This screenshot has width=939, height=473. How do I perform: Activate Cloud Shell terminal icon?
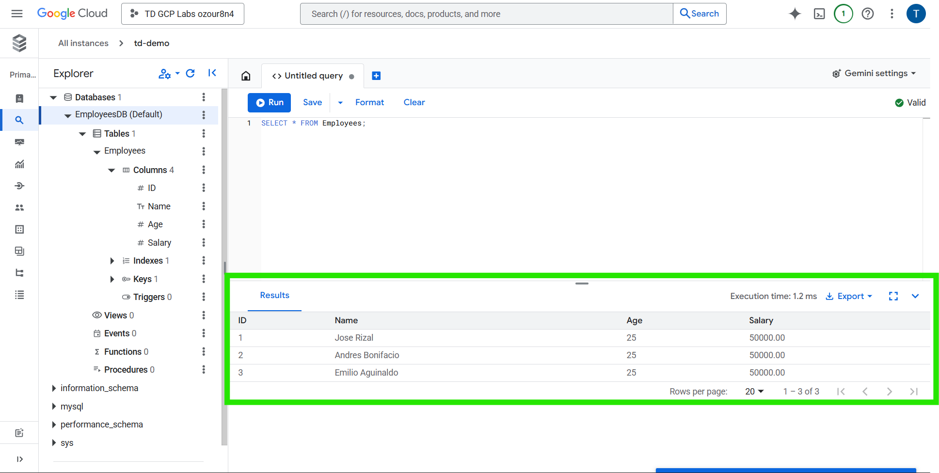pyautogui.click(x=819, y=14)
